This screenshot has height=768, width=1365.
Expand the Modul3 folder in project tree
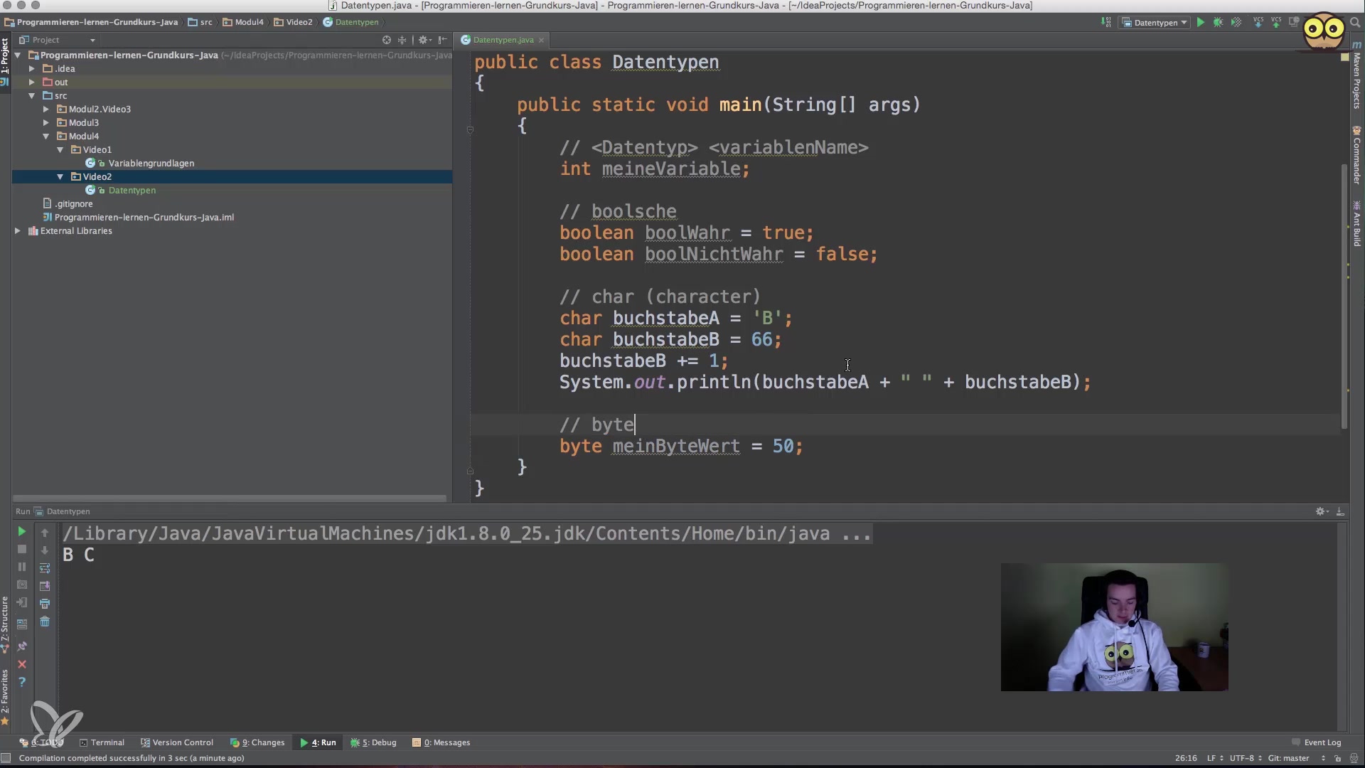click(x=45, y=123)
